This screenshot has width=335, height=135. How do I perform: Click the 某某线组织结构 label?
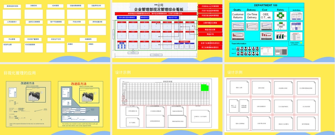coord(12,6)
